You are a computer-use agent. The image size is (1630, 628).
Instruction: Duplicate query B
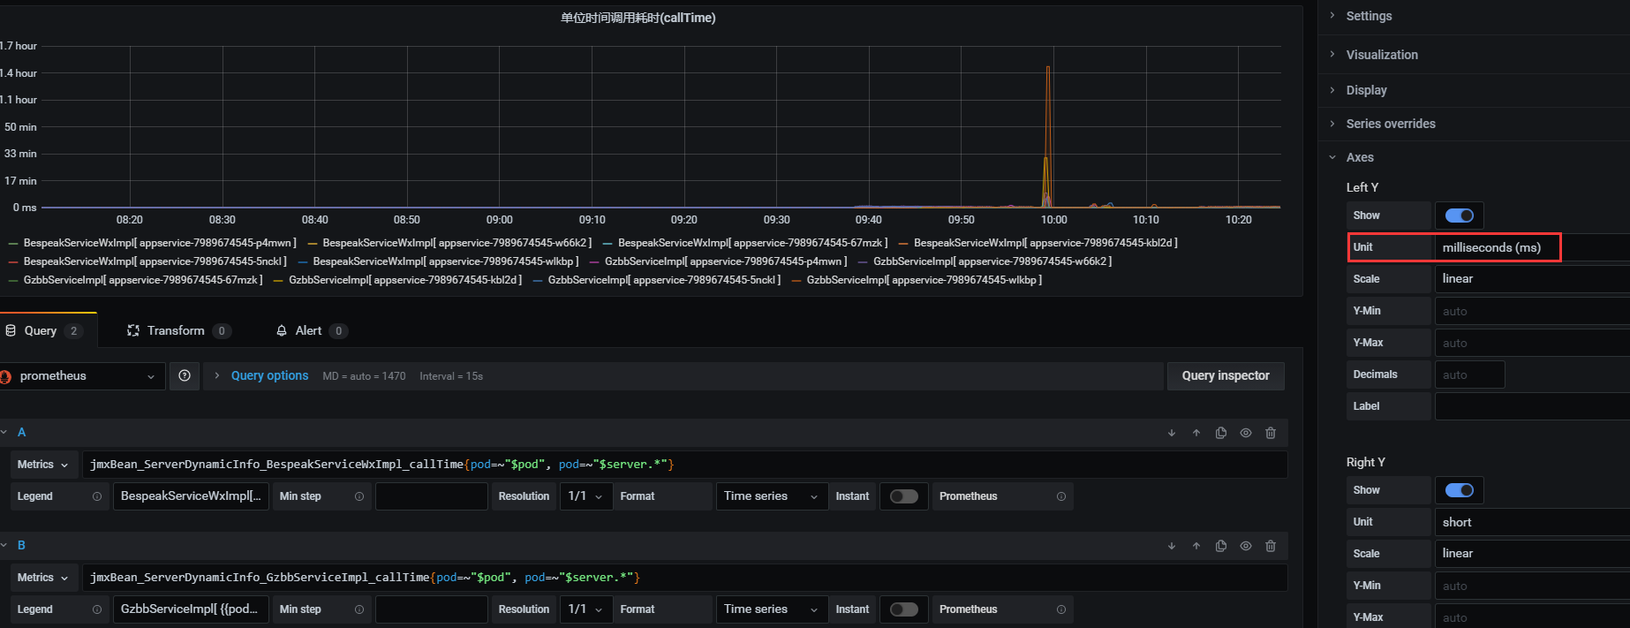point(1221,546)
